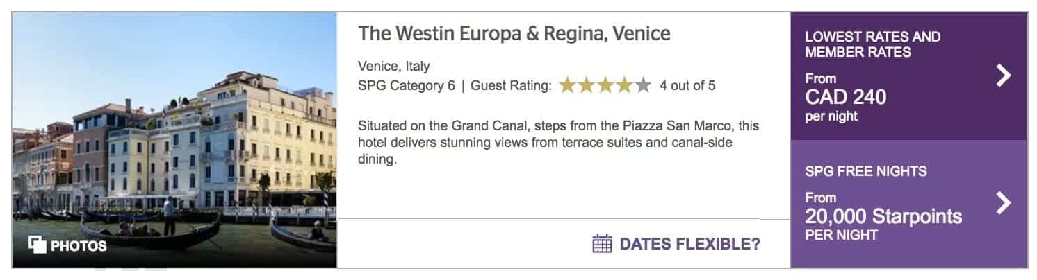Image resolution: width=1037 pixels, height=280 pixels.
Task: Select the 20,000 Starpoints per night option
Action: 883,217
